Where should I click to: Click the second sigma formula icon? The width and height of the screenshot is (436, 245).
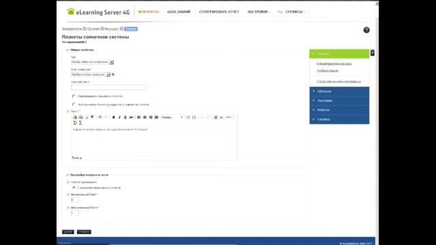click(80, 122)
